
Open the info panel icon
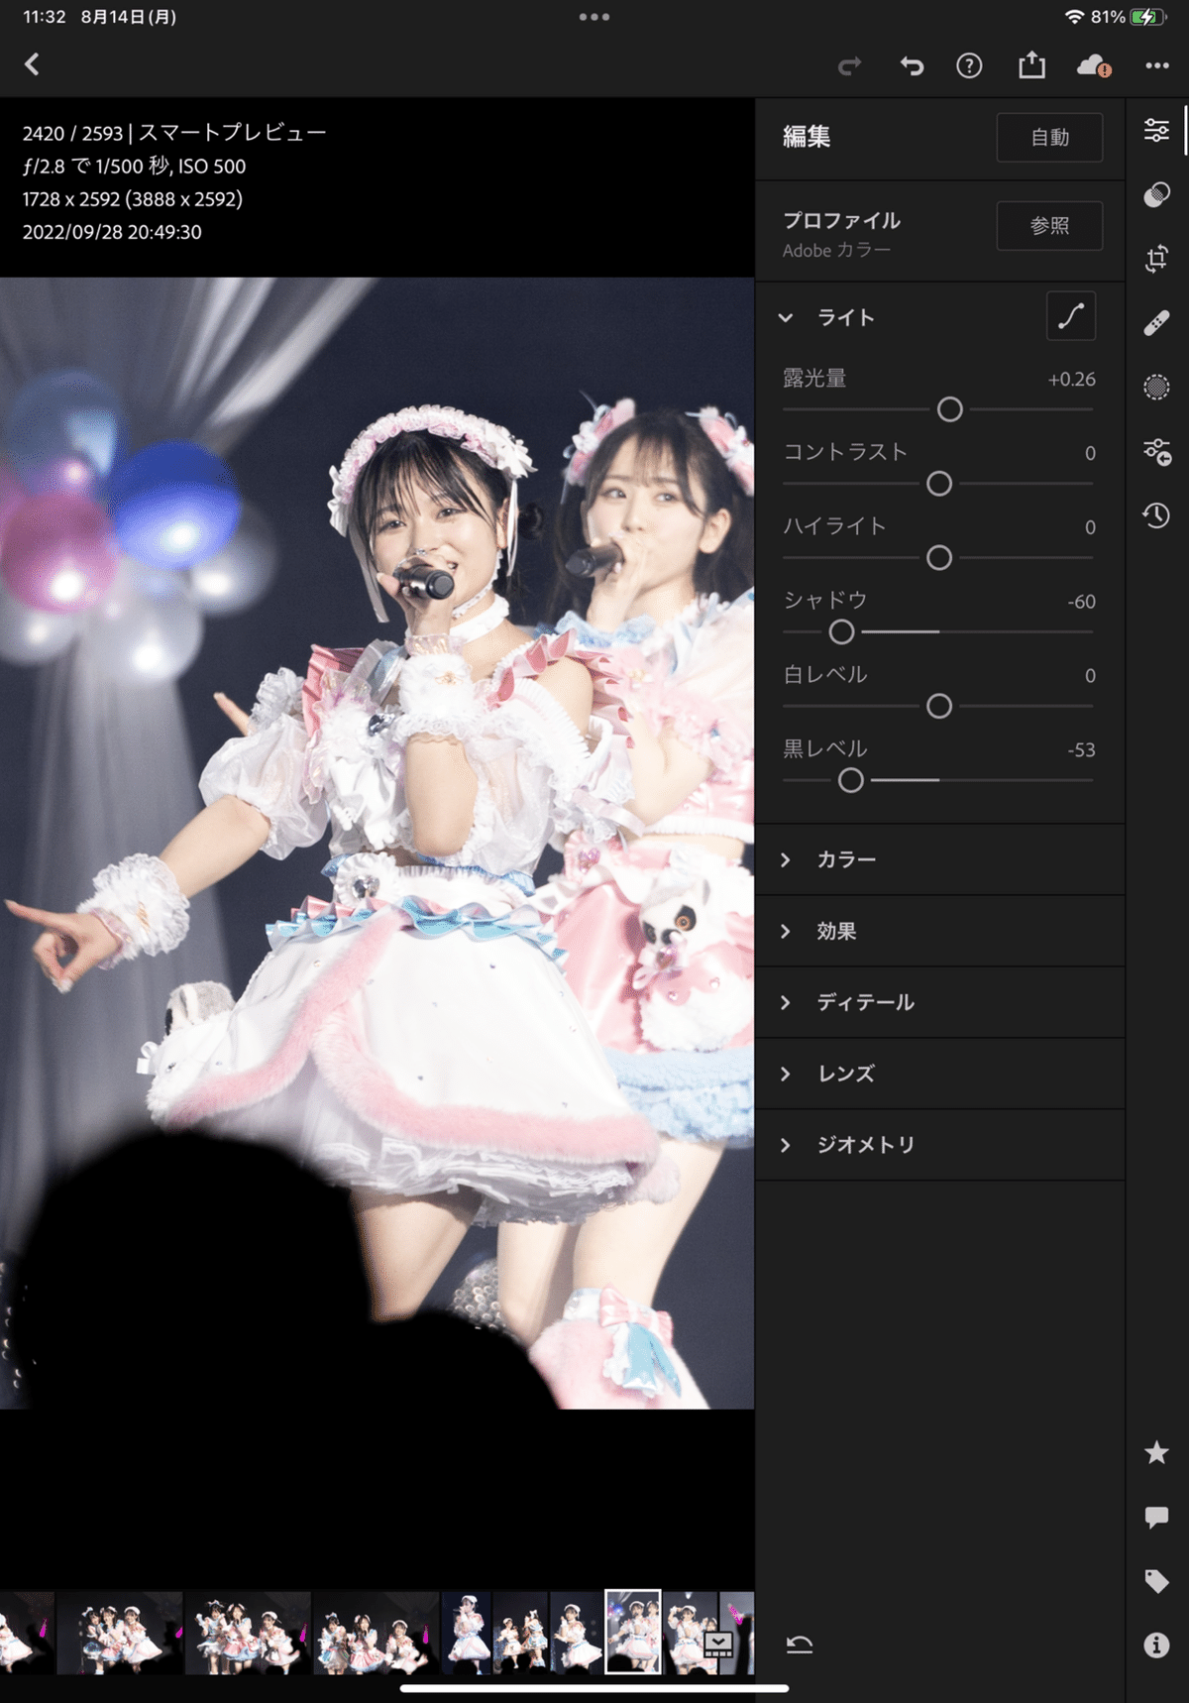(x=1156, y=1646)
